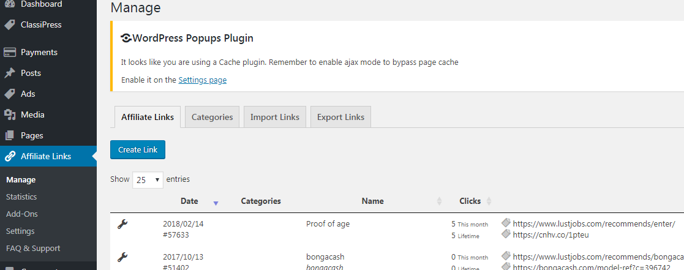684x270 pixels.
Task: Open the Show entries count dropdown
Action: point(148,180)
